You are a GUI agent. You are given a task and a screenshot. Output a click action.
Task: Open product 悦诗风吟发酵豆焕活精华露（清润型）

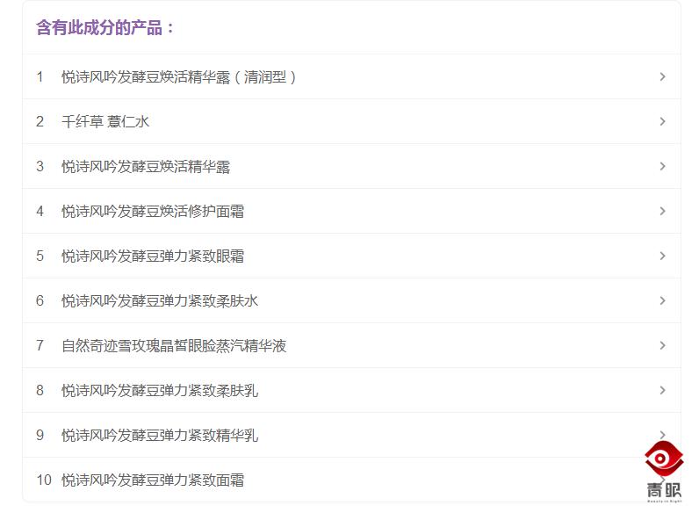pyautogui.click(x=351, y=76)
